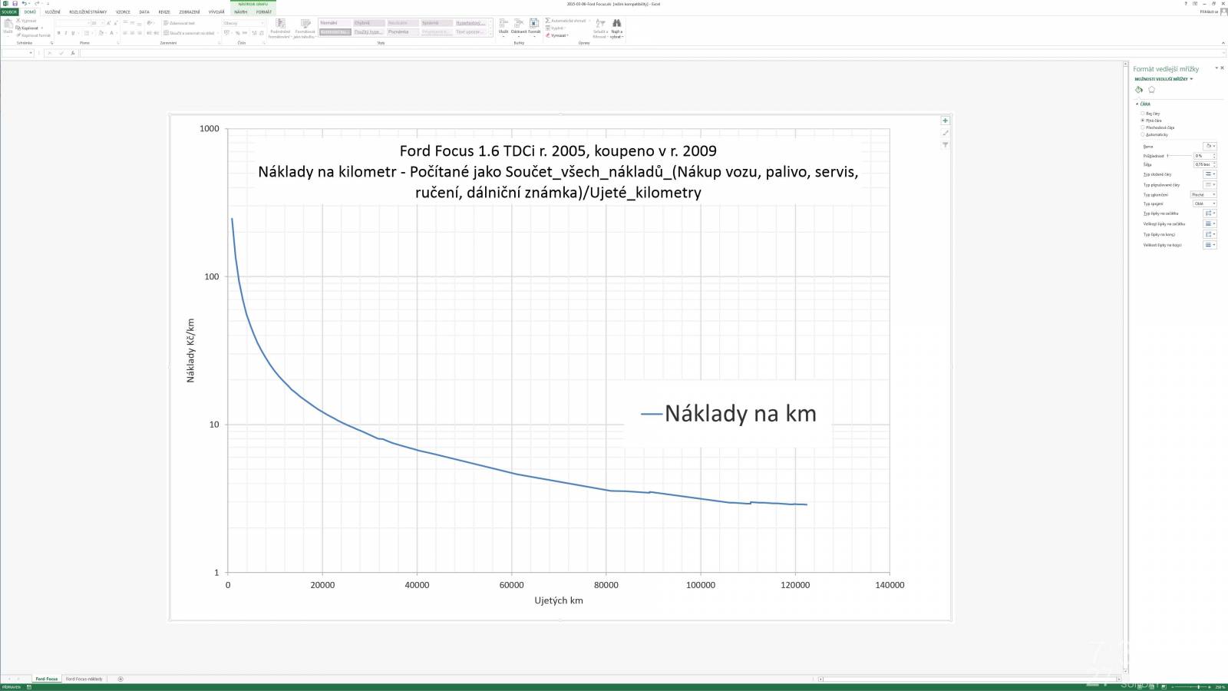This screenshot has height=691, width=1228.
Task: Click the Italic formatting icon
Action: (66, 33)
